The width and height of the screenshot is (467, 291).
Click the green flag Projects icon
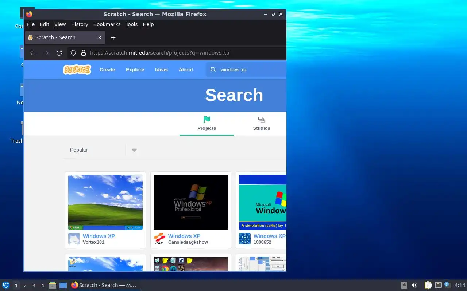pos(207,120)
